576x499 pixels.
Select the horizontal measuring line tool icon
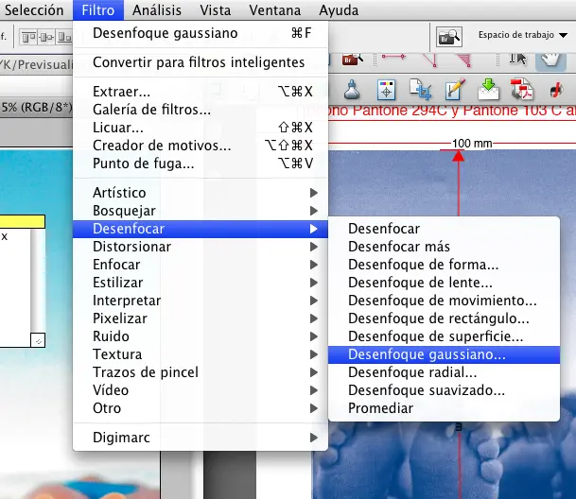(393, 57)
